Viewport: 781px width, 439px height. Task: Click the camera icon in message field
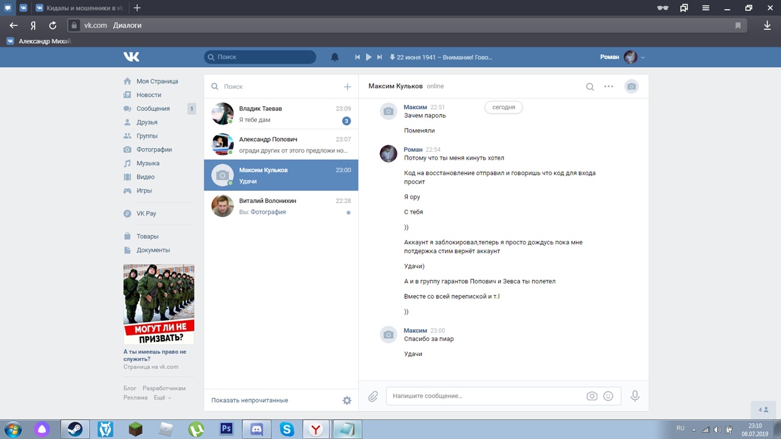tap(591, 396)
